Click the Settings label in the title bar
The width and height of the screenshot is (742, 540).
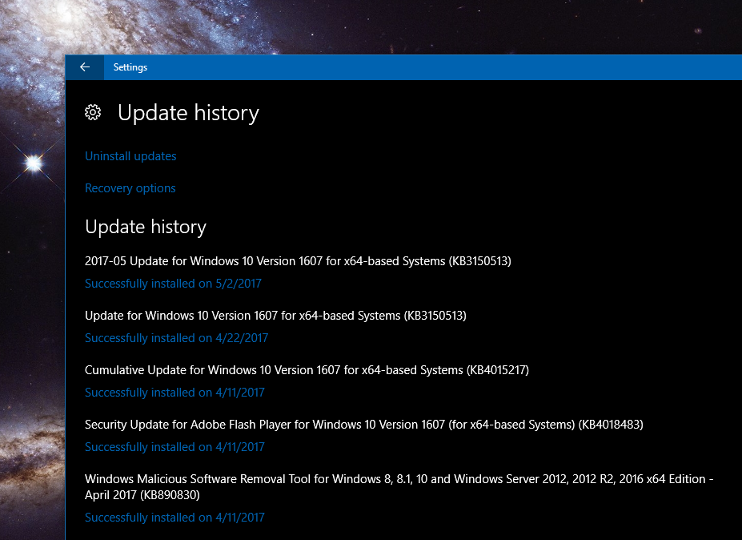(x=130, y=67)
